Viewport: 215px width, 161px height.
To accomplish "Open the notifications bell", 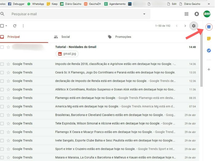I will 197,14.
